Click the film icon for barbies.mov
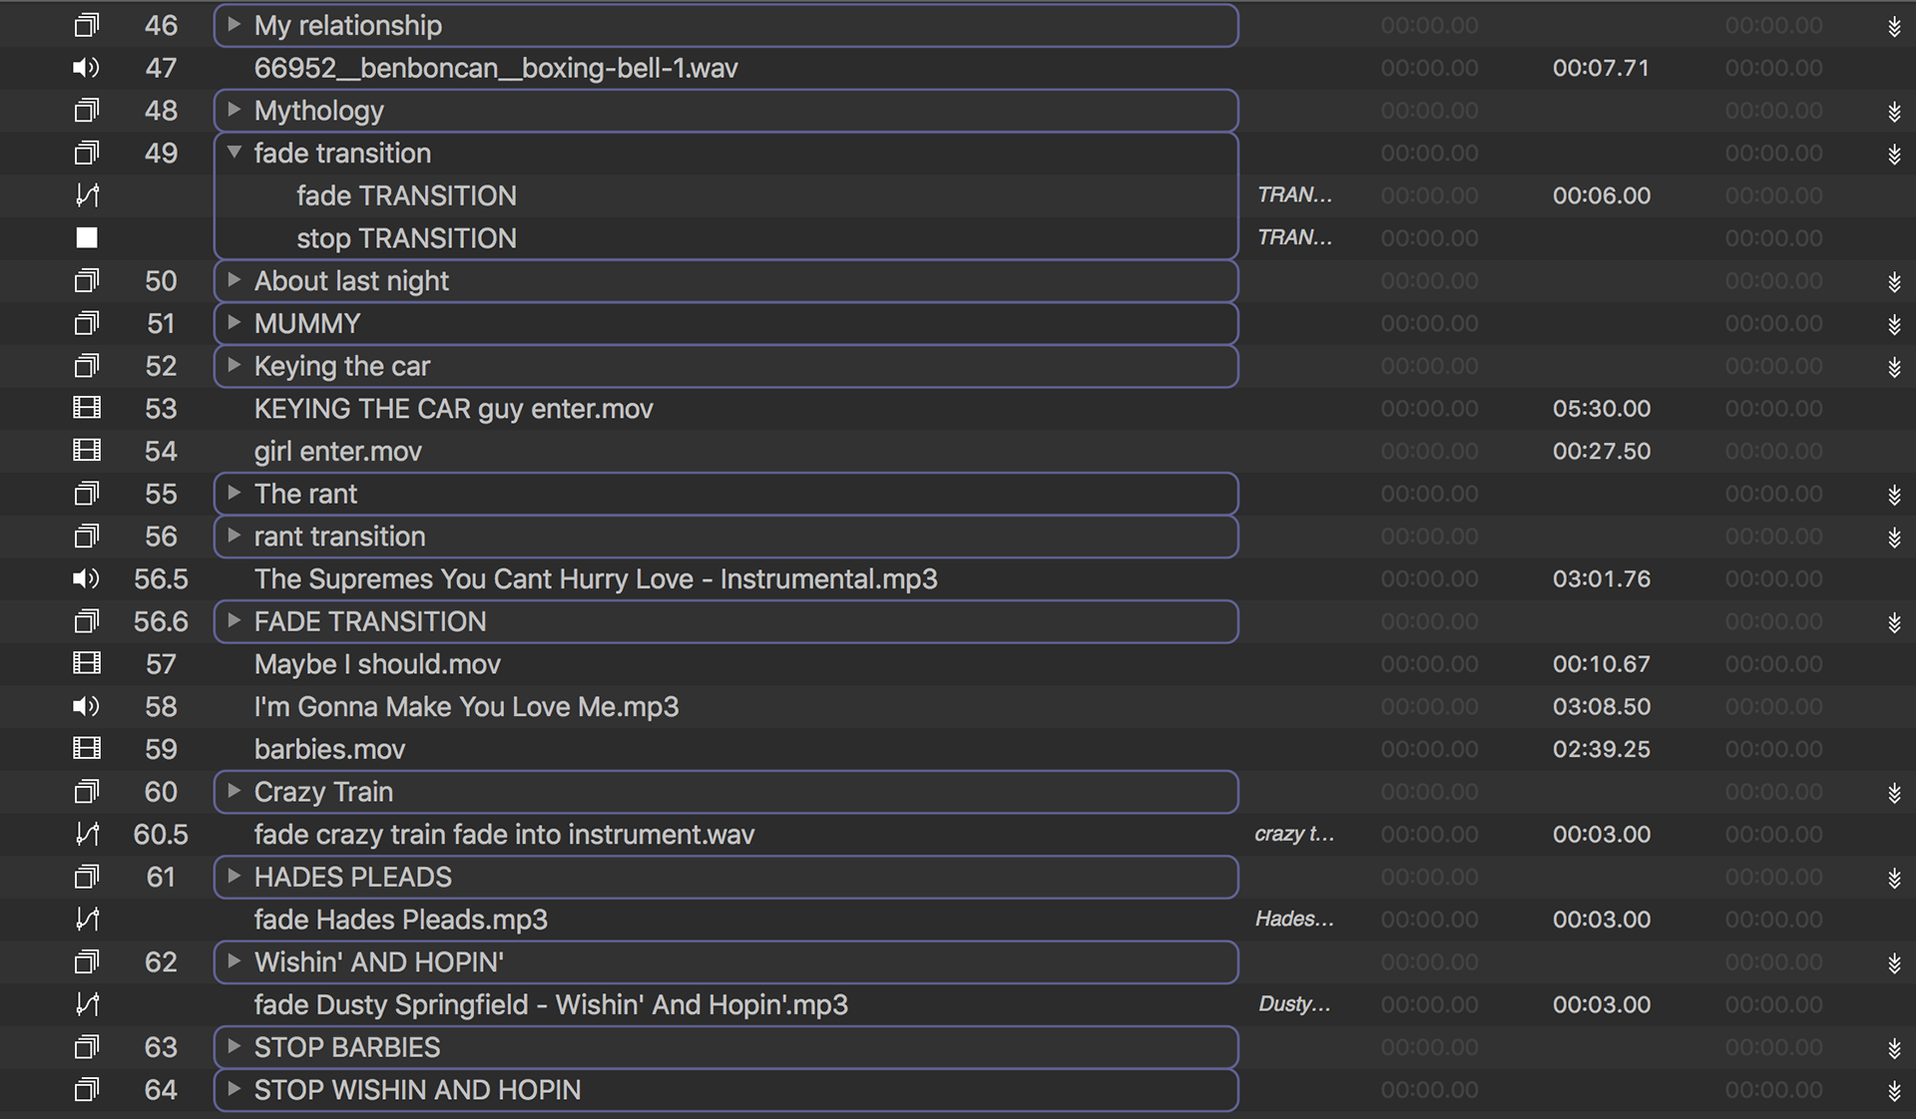 click(87, 749)
